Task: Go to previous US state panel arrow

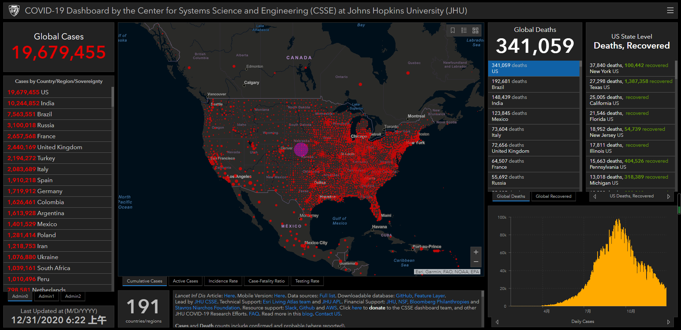Action: 595,196
